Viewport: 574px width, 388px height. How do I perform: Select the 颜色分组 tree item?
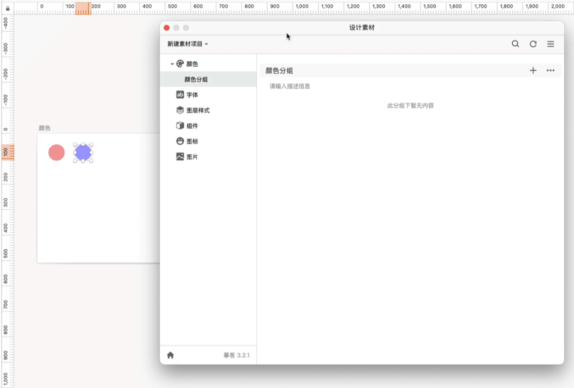click(208, 79)
